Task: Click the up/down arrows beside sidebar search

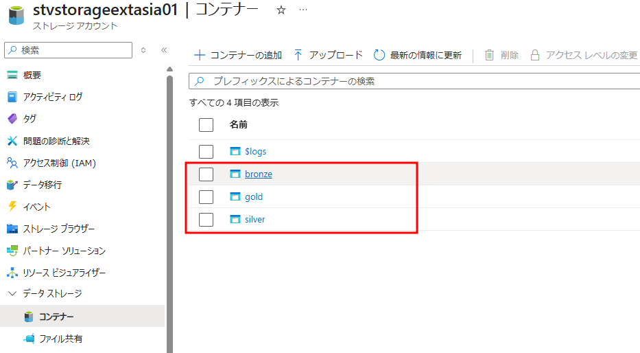Action: pos(143,50)
